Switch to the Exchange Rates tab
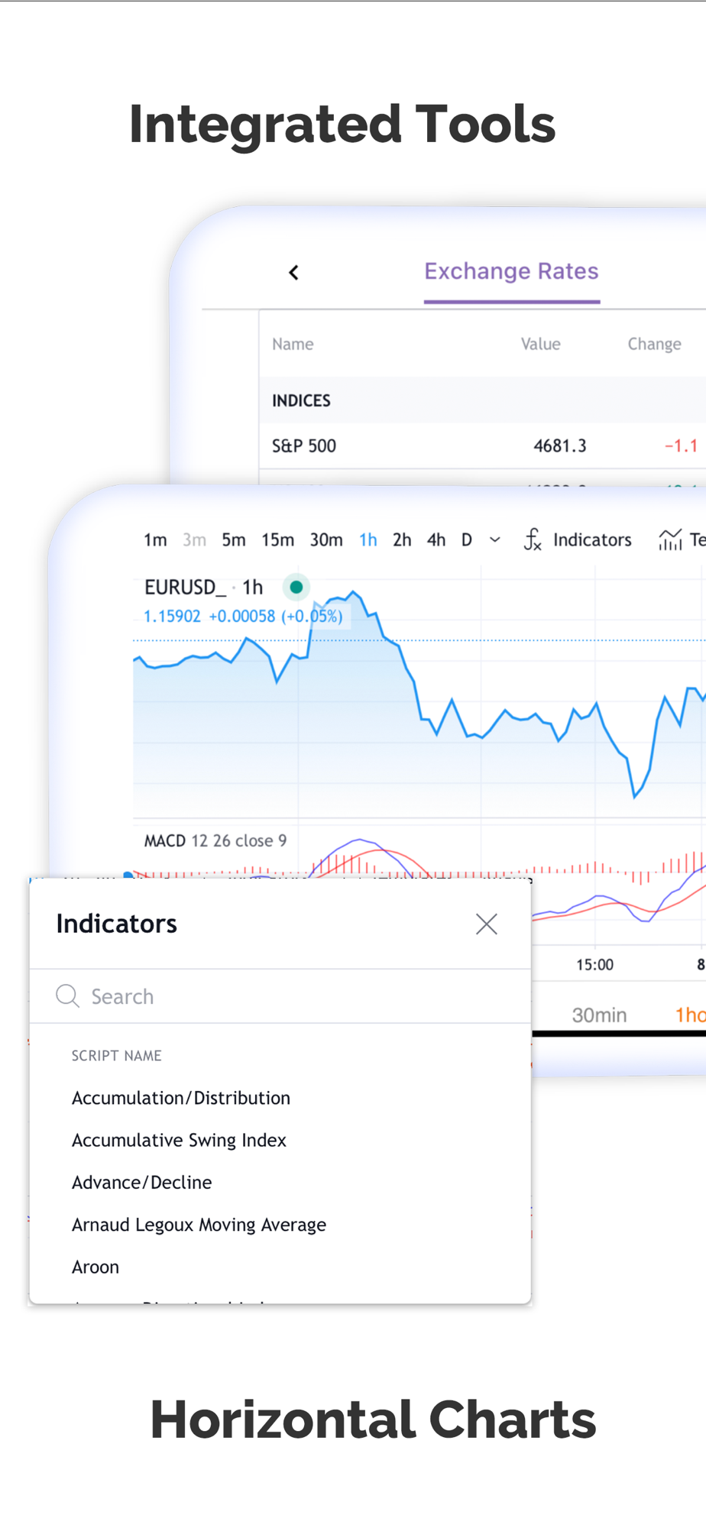The image size is (706, 1528). [511, 272]
